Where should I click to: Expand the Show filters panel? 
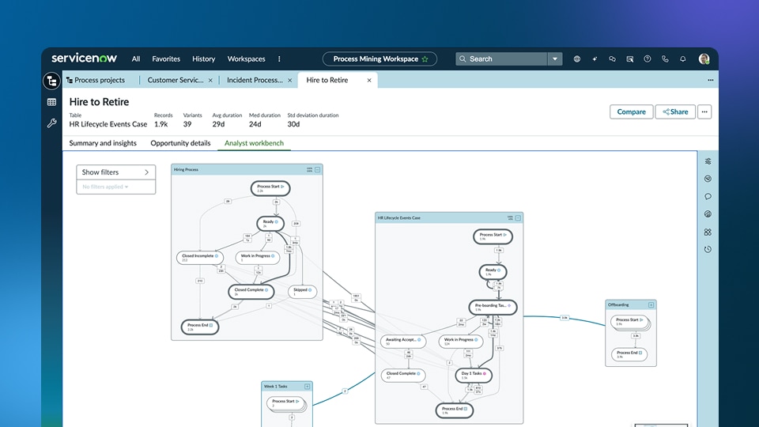[x=115, y=172]
